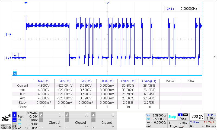Image resolution: width=217 pixels, height=130 pixels.
Task: Click the left touch-mode icon under ZLG logo
Action: coord(3,126)
